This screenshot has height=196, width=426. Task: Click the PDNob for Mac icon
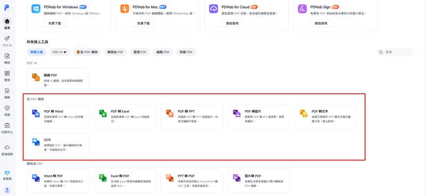coord(125,9)
